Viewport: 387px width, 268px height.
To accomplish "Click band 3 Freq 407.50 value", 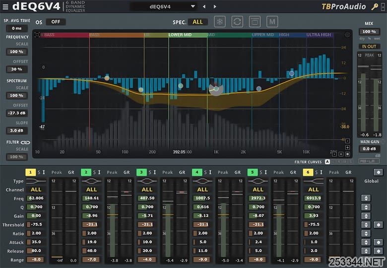I will click(147, 198).
